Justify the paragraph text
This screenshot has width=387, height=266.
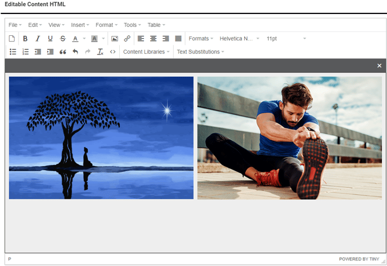[178, 39]
